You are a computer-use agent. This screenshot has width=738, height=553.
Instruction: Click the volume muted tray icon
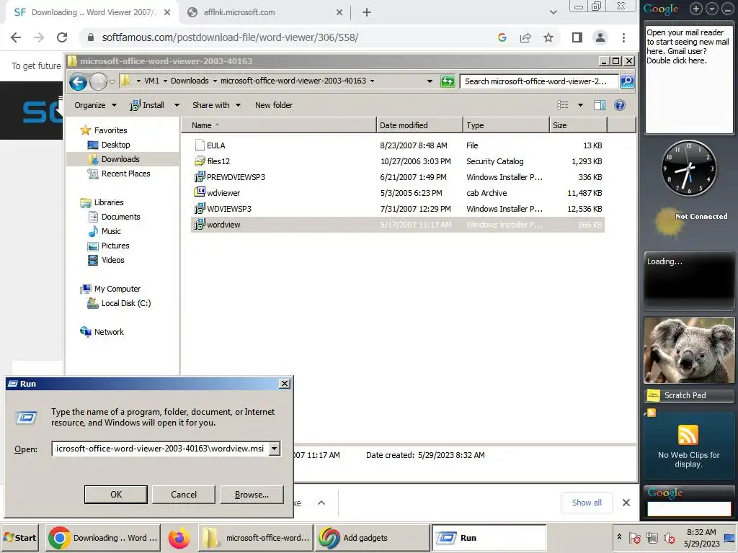click(669, 537)
